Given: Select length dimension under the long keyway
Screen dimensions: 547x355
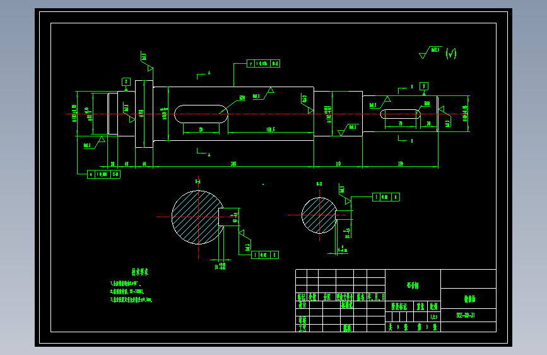Looking at the screenshot, I should click(x=201, y=129).
